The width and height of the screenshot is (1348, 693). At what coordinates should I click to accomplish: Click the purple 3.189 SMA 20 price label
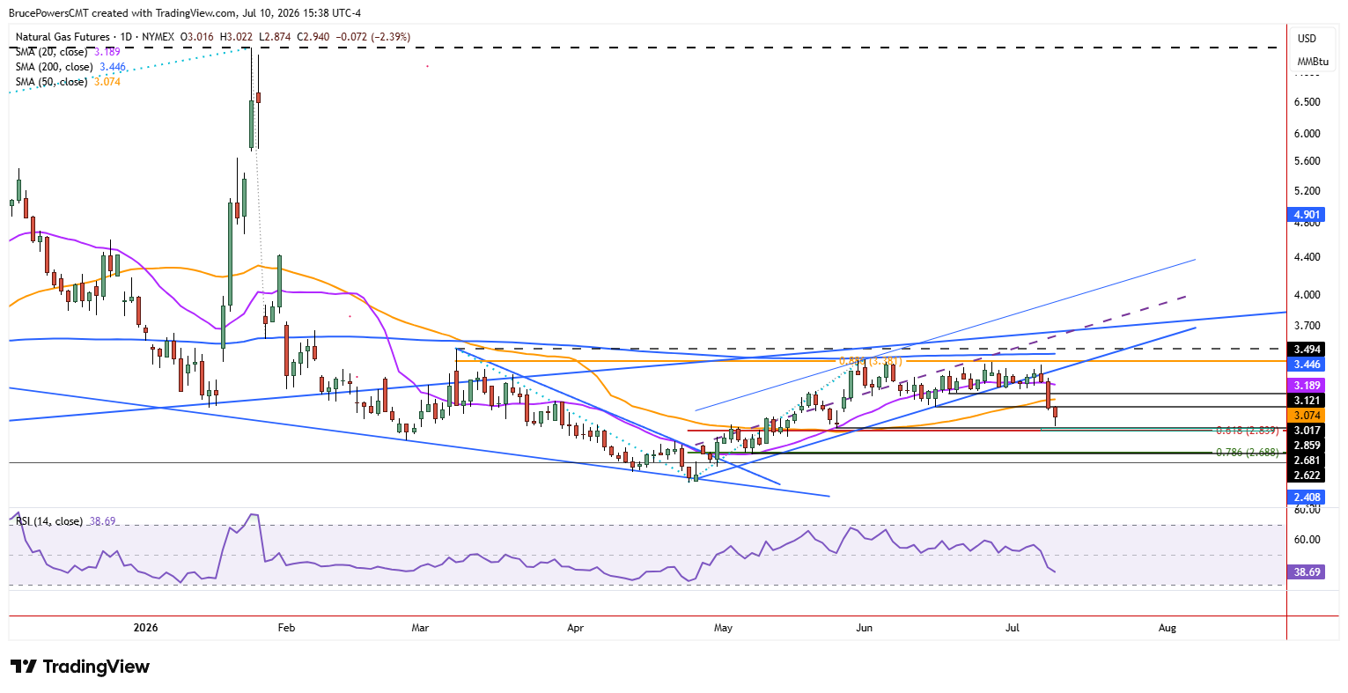click(x=1306, y=386)
